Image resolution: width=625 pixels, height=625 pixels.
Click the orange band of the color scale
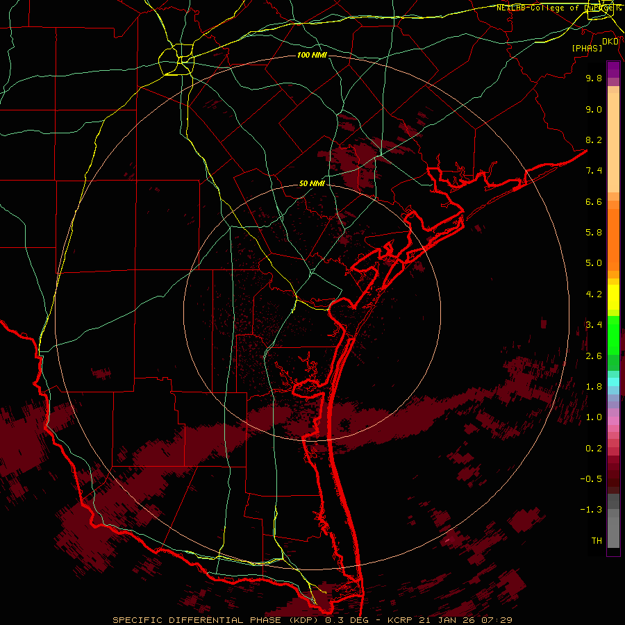pyautogui.click(x=613, y=240)
